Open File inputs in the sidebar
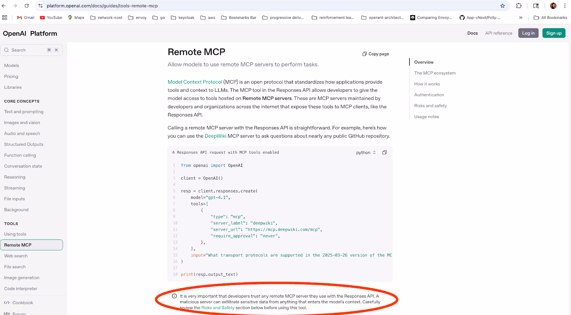 pyautogui.click(x=14, y=199)
